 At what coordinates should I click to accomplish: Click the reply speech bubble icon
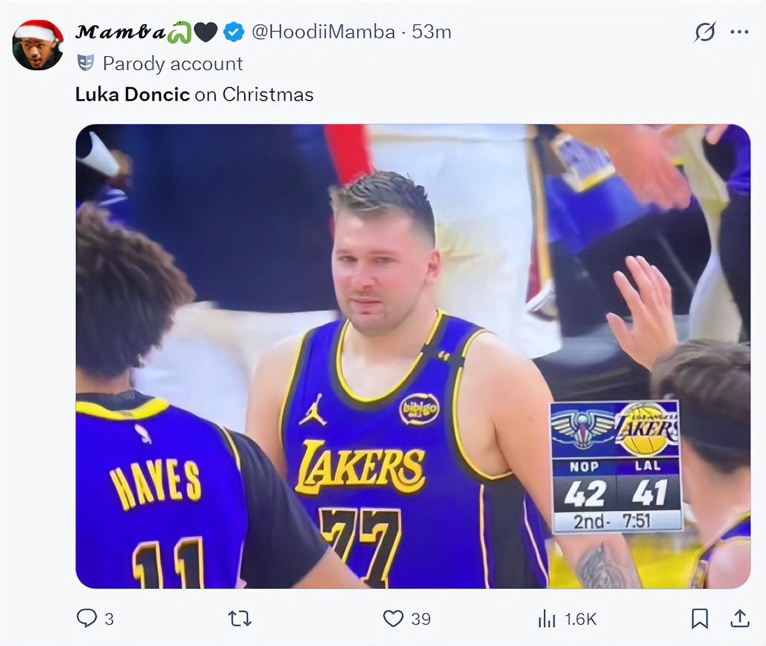[86, 618]
